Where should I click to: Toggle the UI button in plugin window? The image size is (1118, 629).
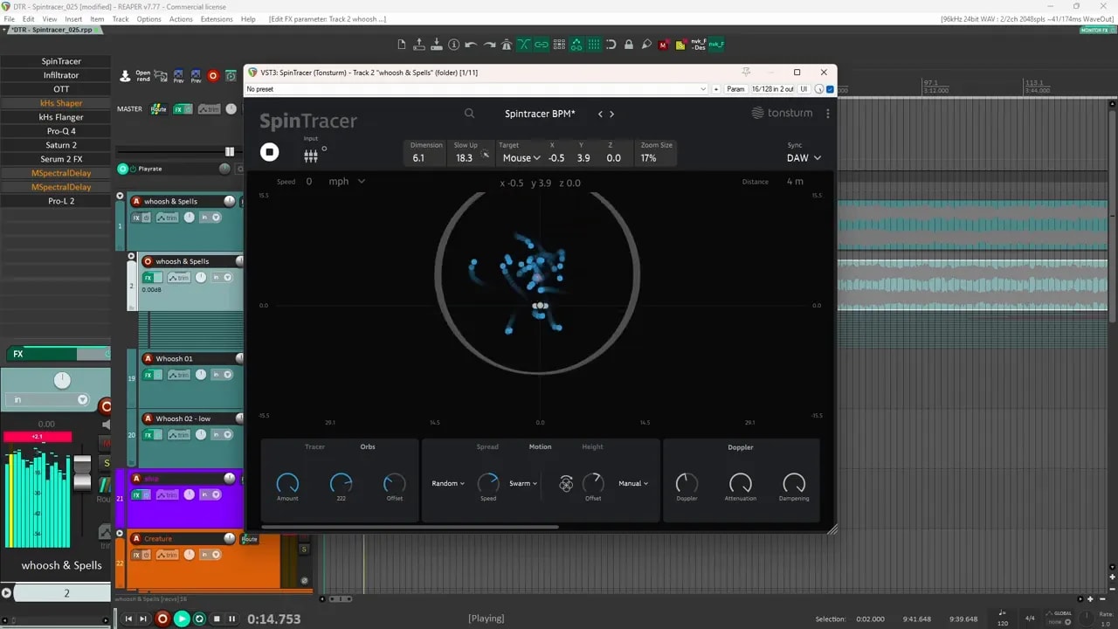tap(804, 89)
